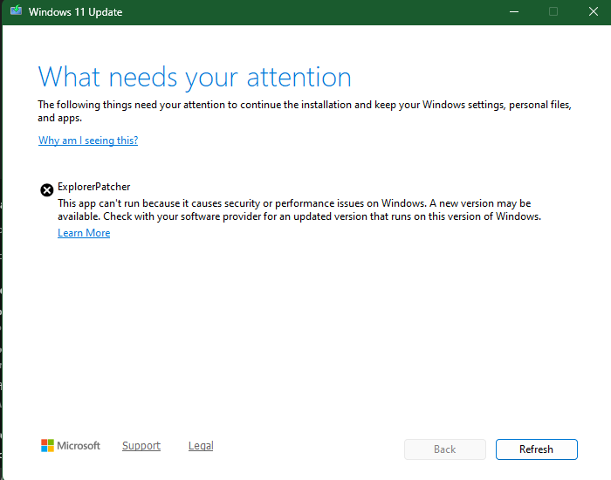Close the Windows 11 Update window

coord(593,11)
